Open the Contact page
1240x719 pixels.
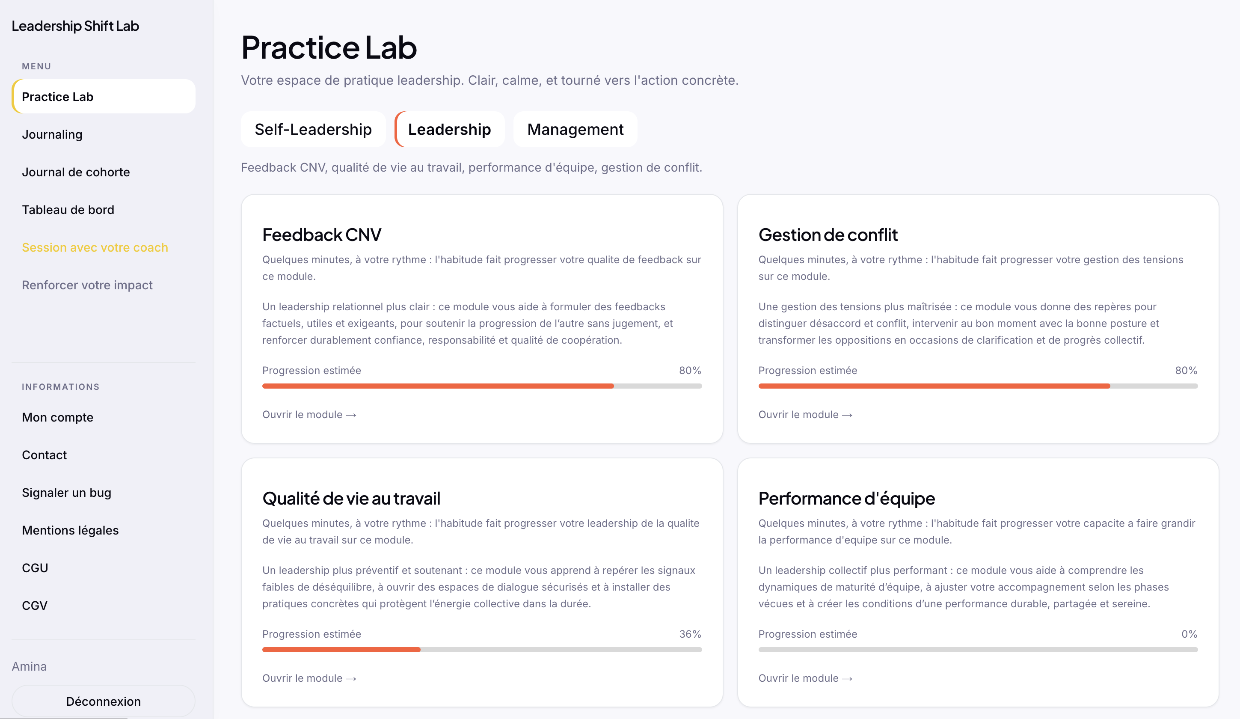pos(44,455)
